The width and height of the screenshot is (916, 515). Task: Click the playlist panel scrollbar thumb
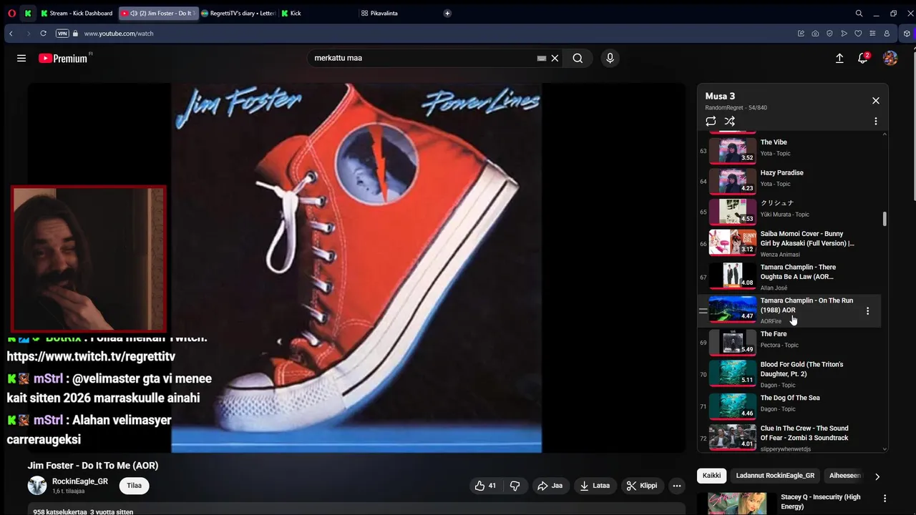[885, 219]
